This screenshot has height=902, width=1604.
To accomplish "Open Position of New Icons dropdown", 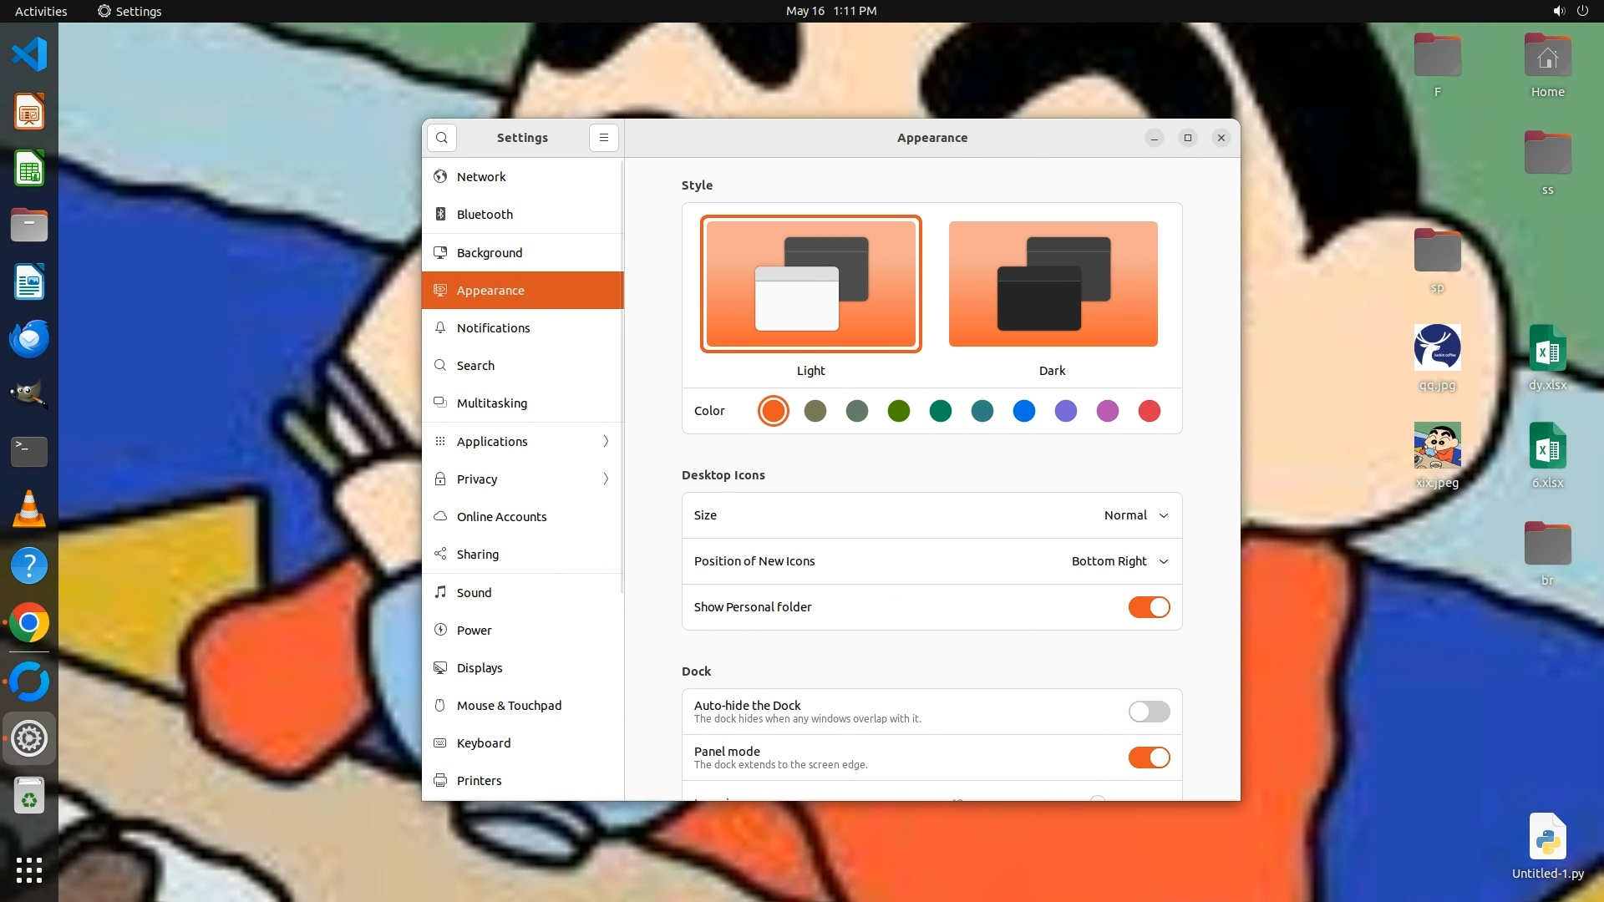I will click(1119, 561).
